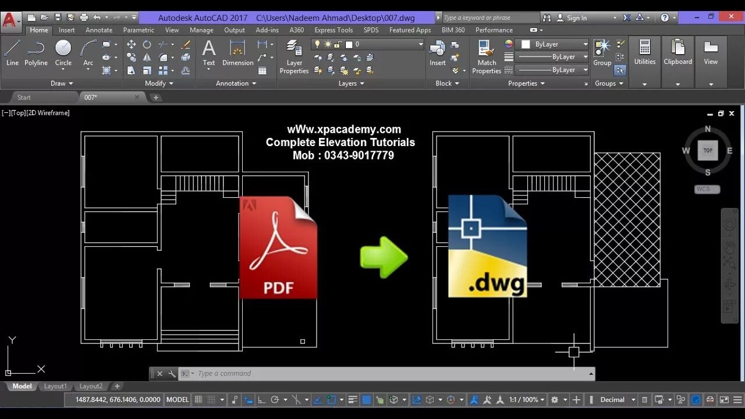Image resolution: width=745 pixels, height=419 pixels.
Task: Expand the Annotation panel
Action: pyautogui.click(x=236, y=83)
